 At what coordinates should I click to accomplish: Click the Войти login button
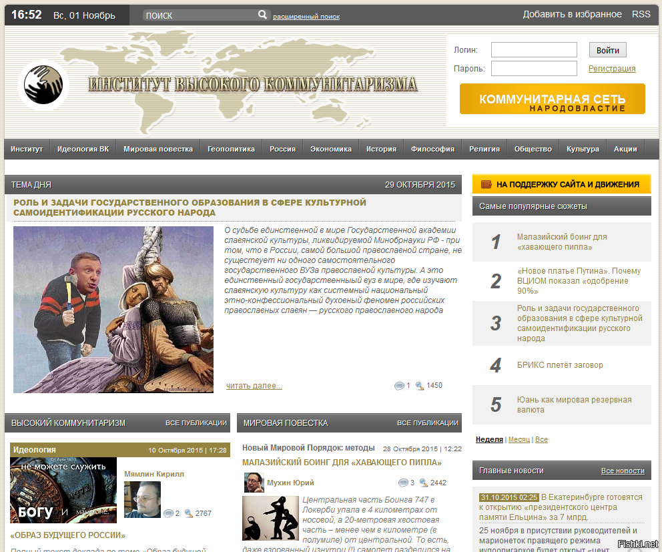pos(607,50)
